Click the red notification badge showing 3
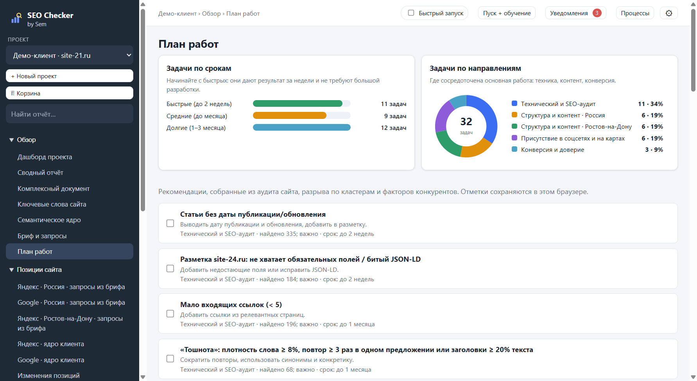This screenshot has height=381, width=697. click(597, 13)
